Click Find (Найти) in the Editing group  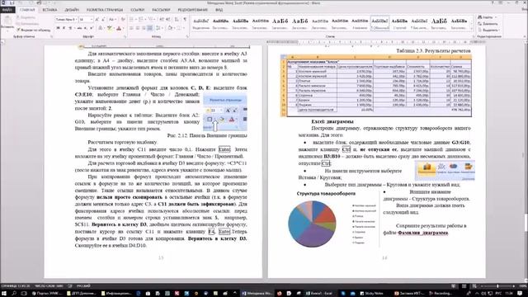(x=486, y=17)
